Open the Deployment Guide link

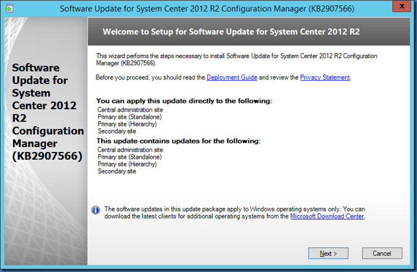(232, 78)
